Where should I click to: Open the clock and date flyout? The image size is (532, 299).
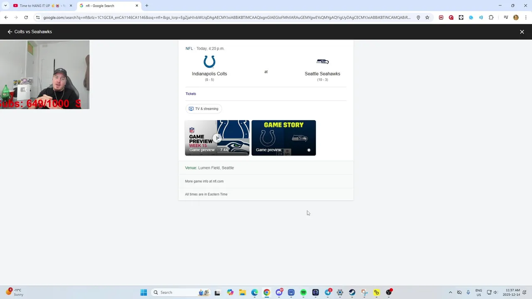pyautogui.click(x=511, y=292)
